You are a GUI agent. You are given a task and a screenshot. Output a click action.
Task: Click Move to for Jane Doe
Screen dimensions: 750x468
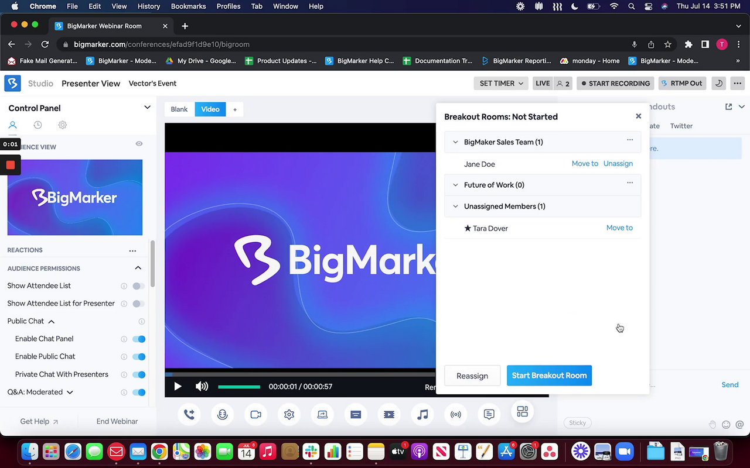tap(585, 164)
